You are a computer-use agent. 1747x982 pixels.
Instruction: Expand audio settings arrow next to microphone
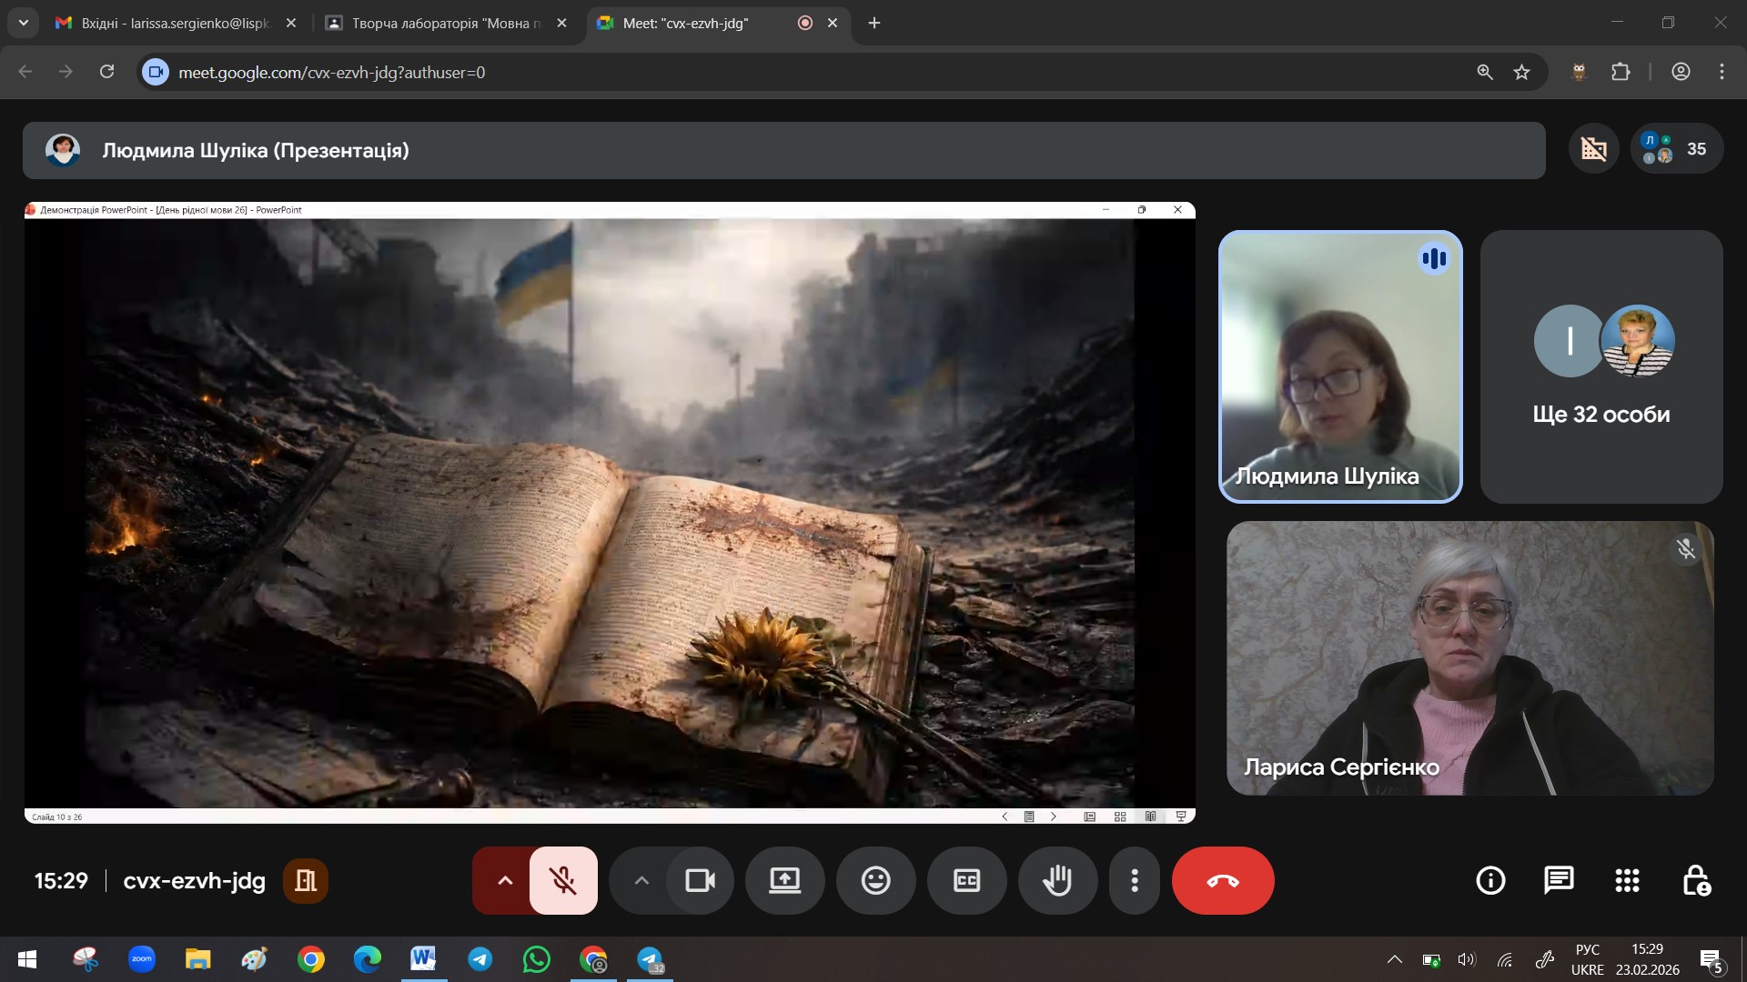505,880
